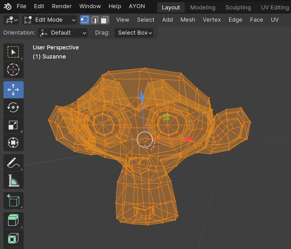This screenshot has width=291, height=249.
Task: Open the Edit menu
Action: click(x=39, y=6)
